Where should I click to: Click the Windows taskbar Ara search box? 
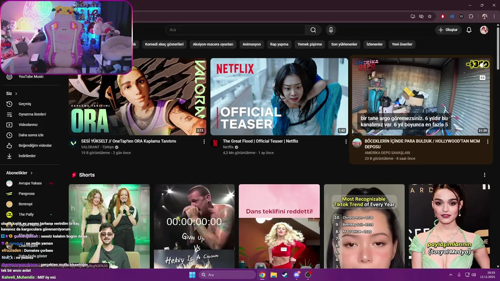[227, 275]
